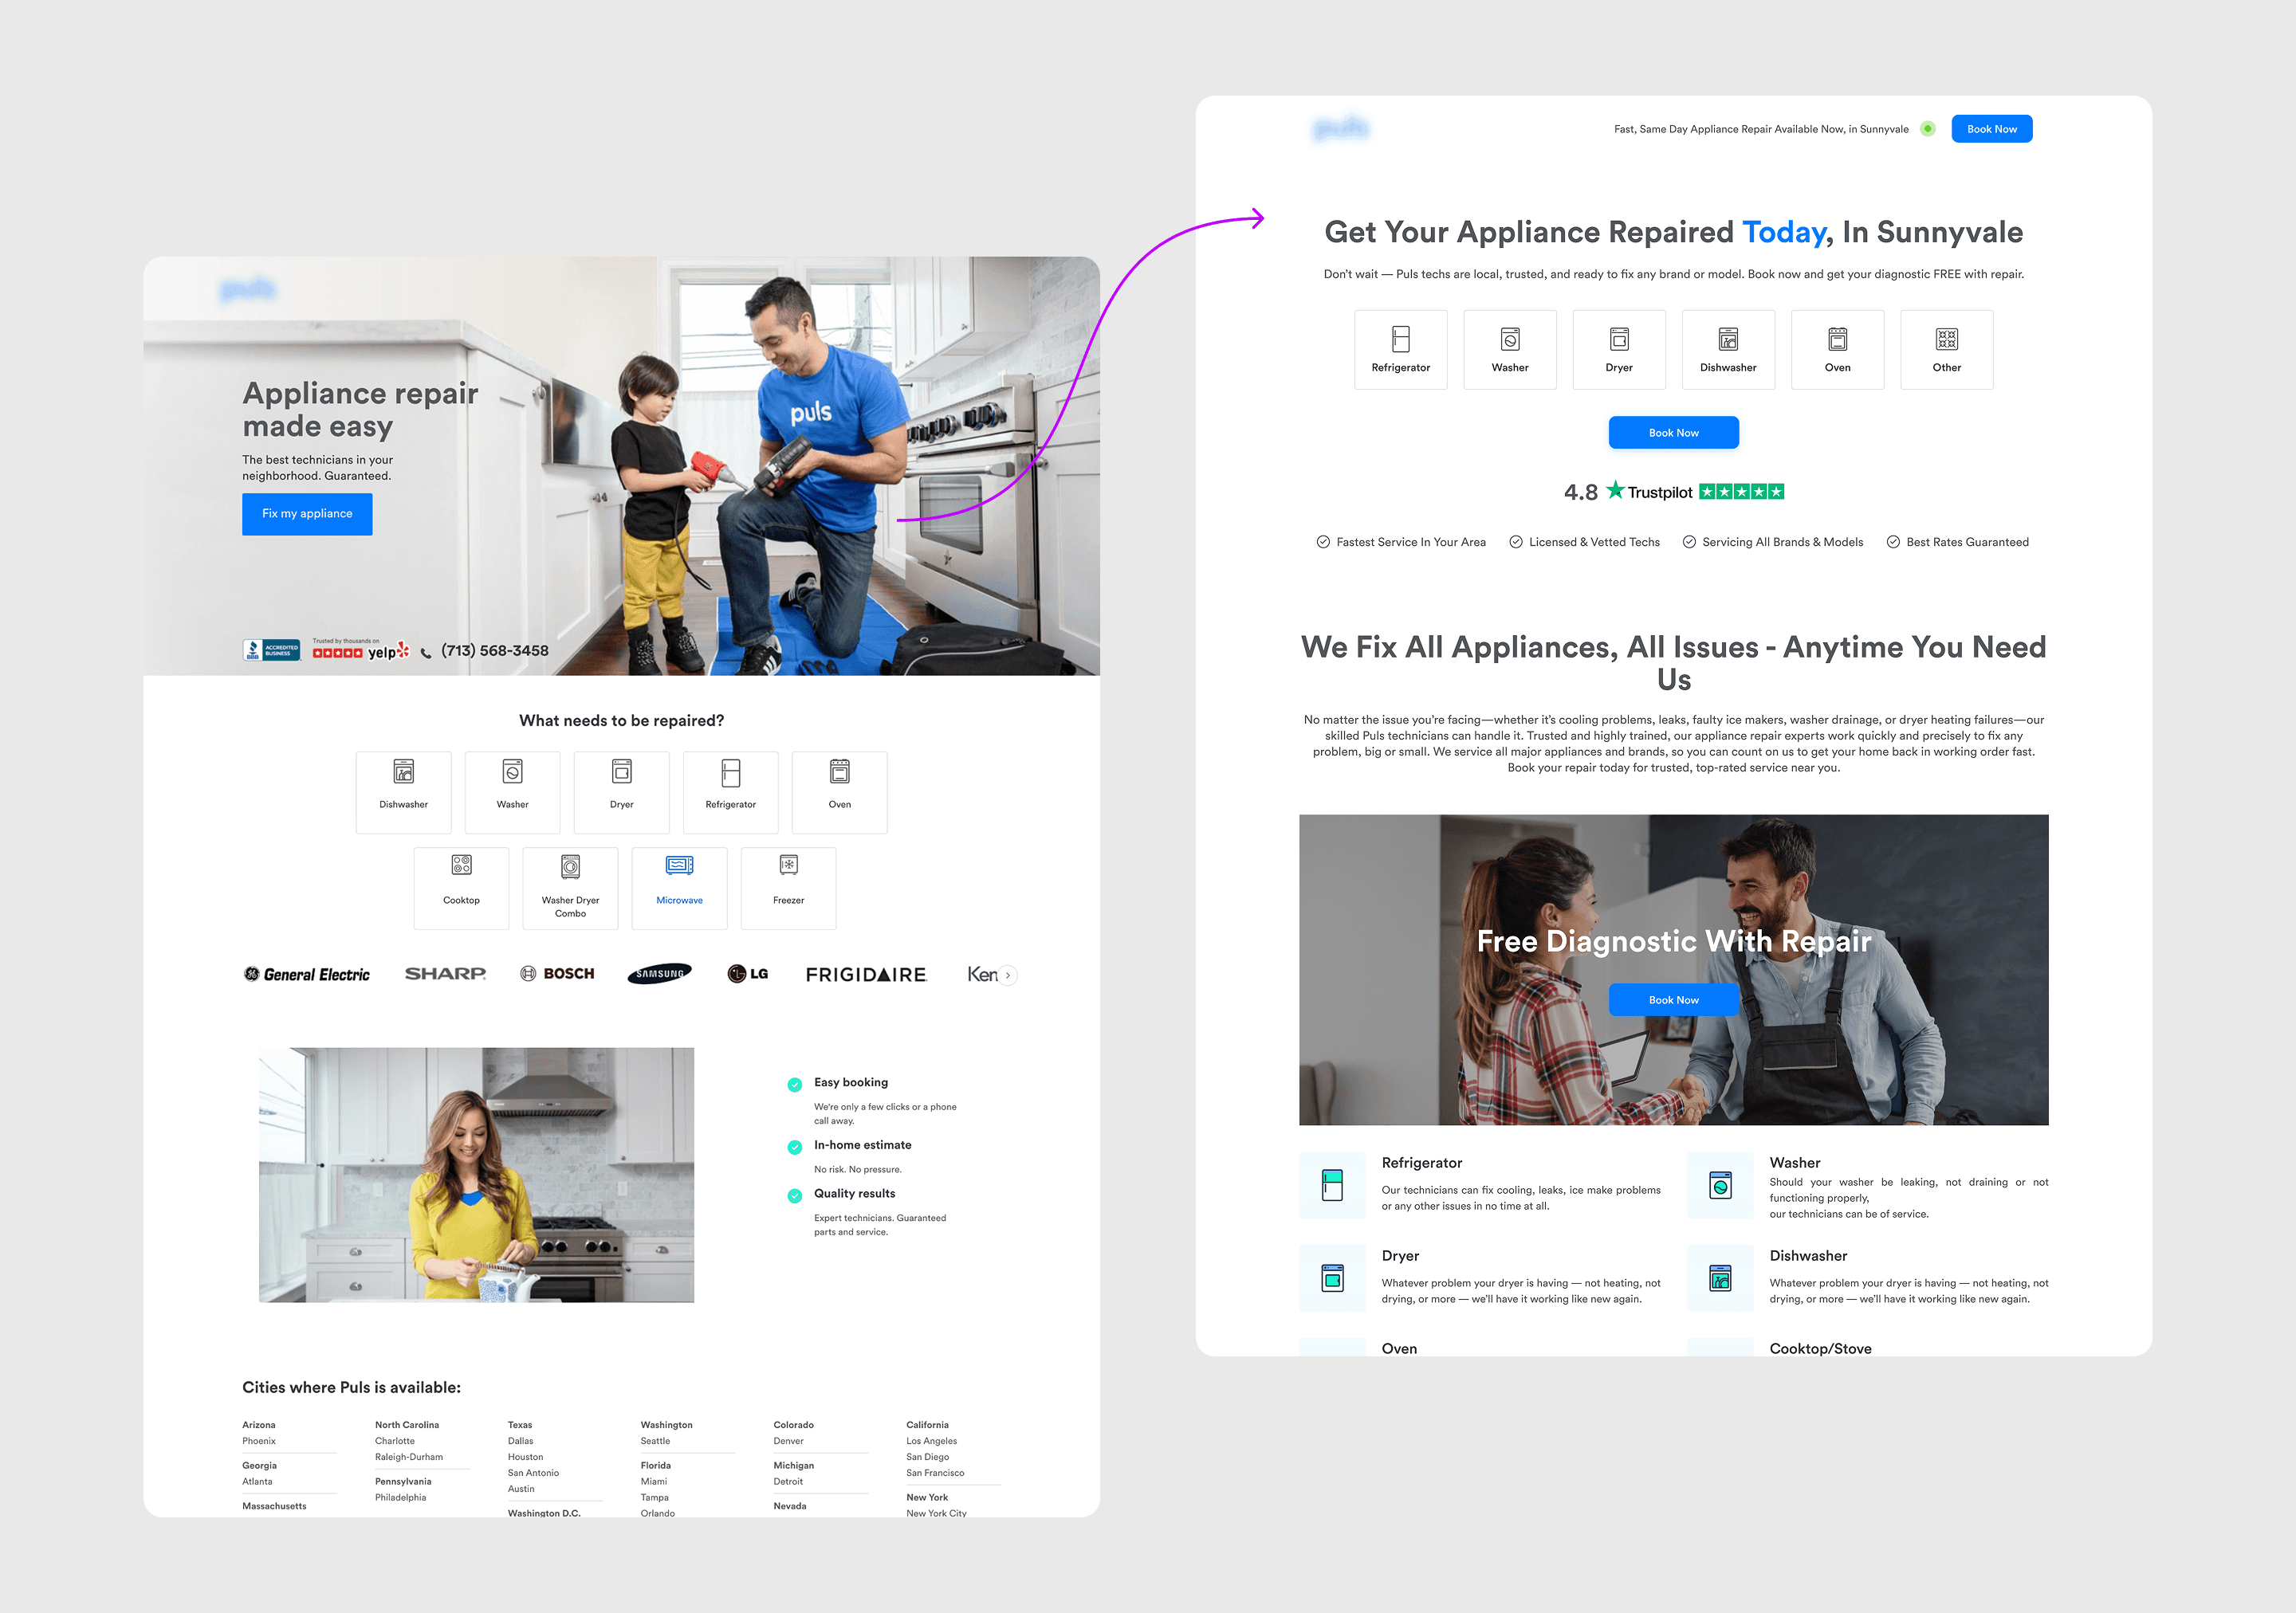2296x1613 pixels.
Task: Click the BBB accredited business badge
Action: click(x=271, y=650)
